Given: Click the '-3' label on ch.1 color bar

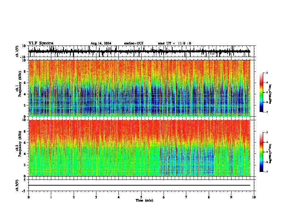Looking at the screenshot, I should 266,73.
